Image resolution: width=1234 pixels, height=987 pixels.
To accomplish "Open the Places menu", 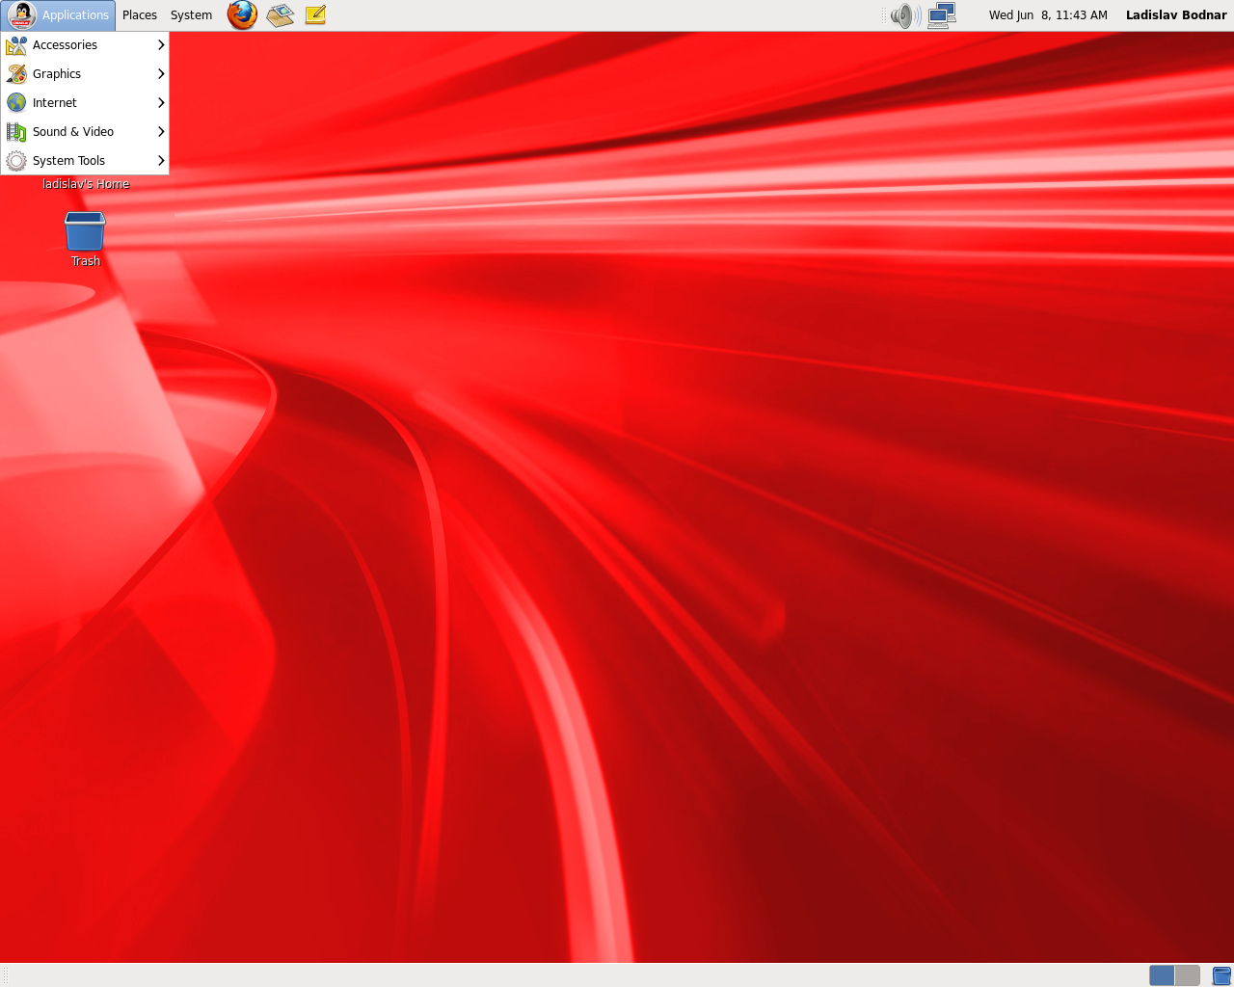I will coord(139,15).
